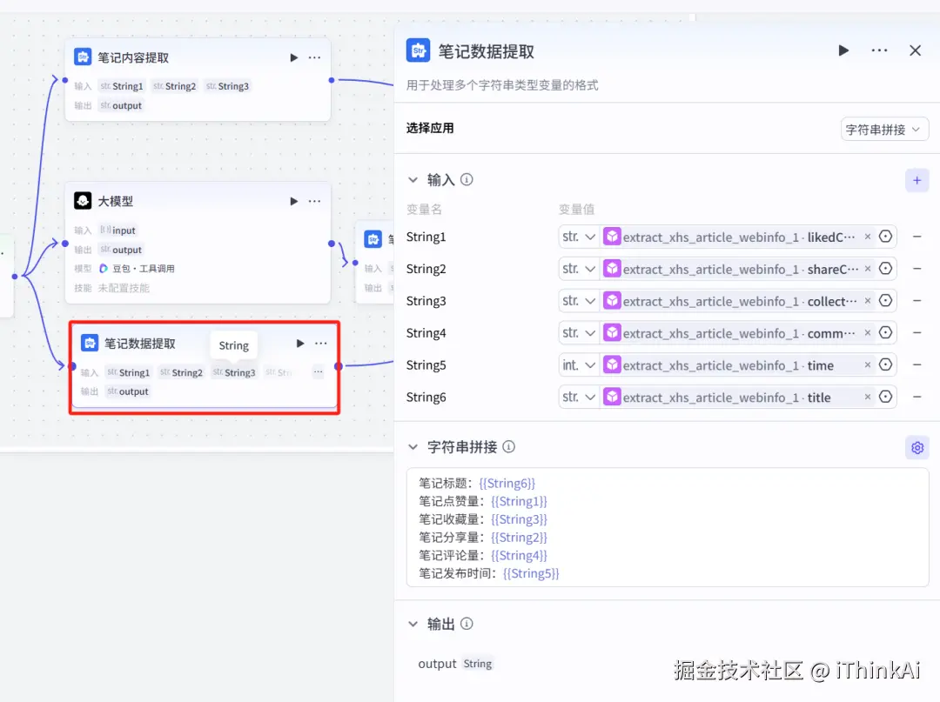
Task: Collapse the 输出 section at panel bottom
Action: 413,624
